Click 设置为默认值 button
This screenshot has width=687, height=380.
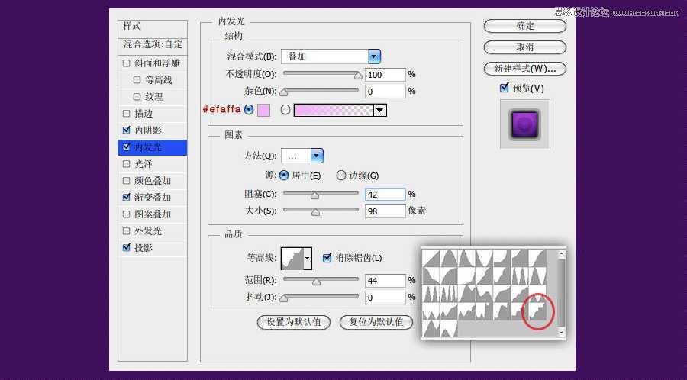coord(294,322)
